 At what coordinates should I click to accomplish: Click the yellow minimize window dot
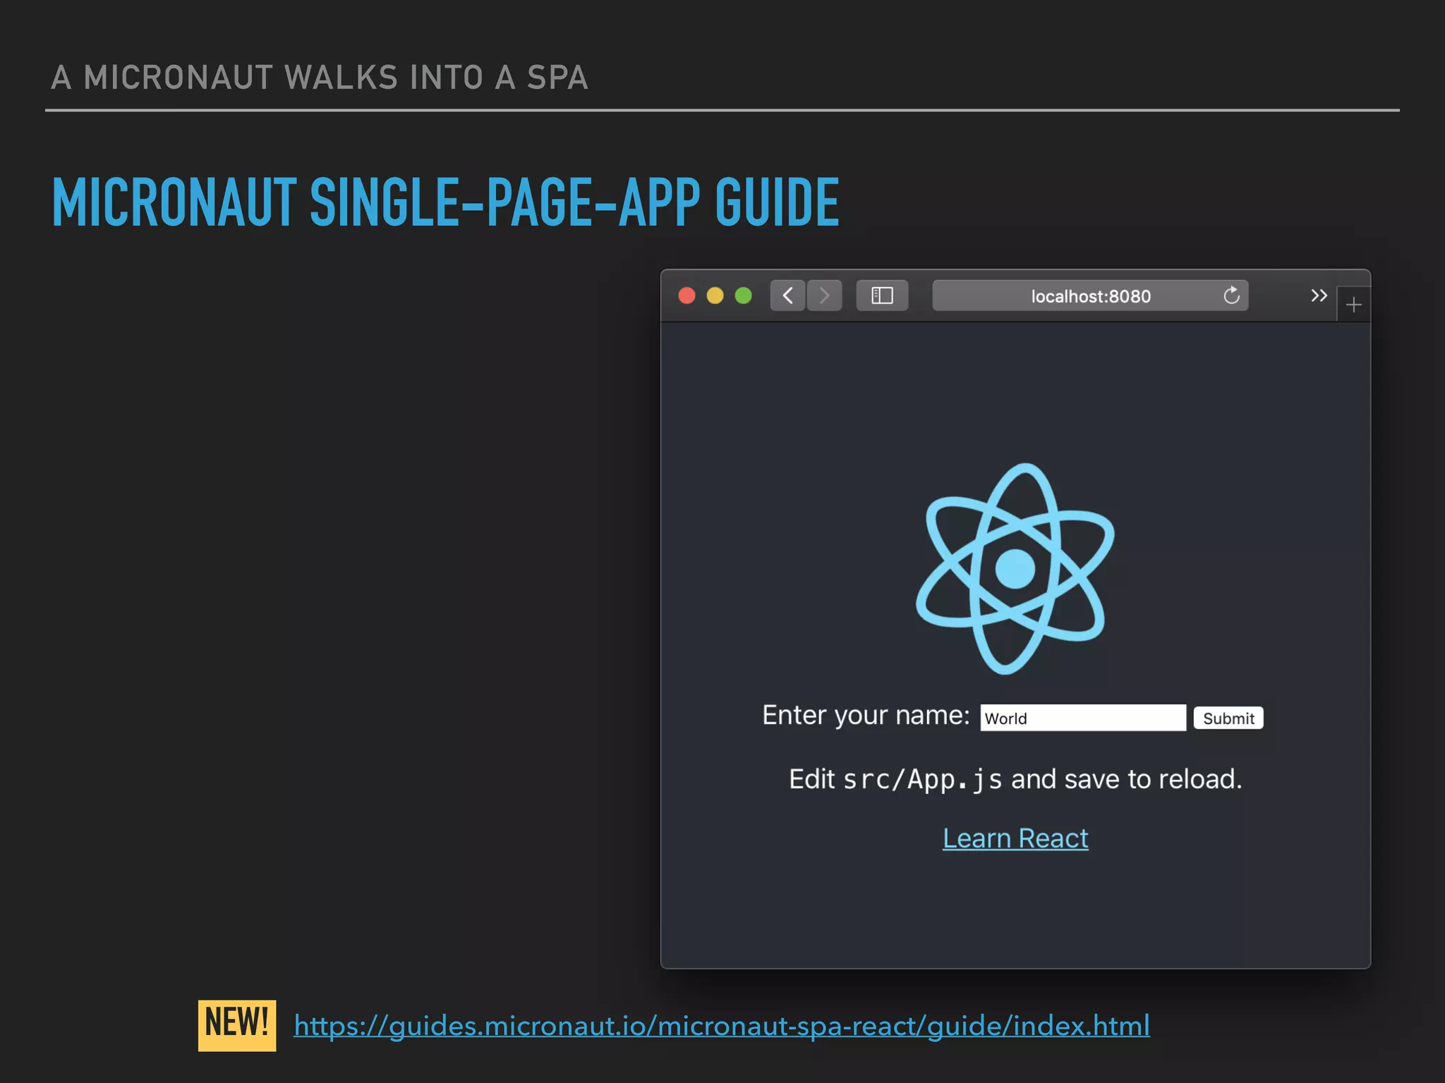(715, 295)
